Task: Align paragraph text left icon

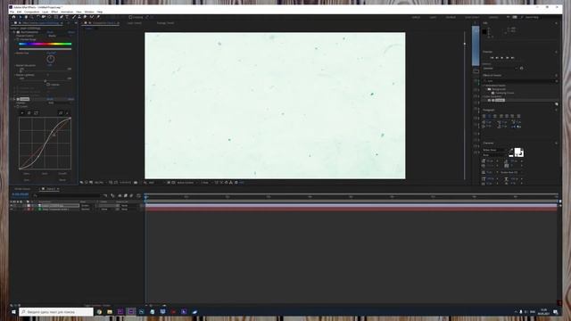Action: (484, 116)
